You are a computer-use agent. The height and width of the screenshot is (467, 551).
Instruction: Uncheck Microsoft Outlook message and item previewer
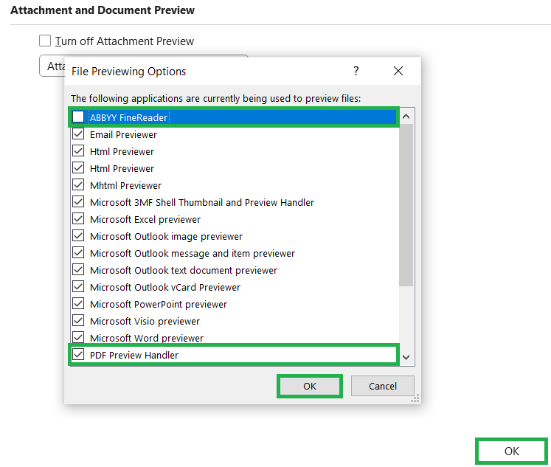pyautogui.click(x=78, y=252)
